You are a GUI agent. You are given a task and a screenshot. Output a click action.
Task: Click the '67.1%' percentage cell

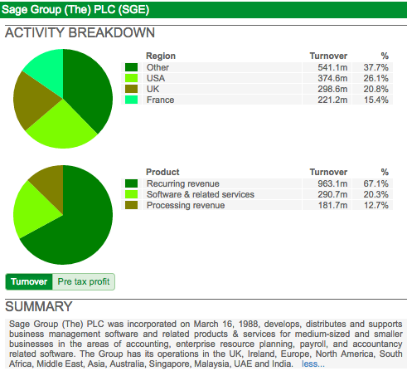376,183
